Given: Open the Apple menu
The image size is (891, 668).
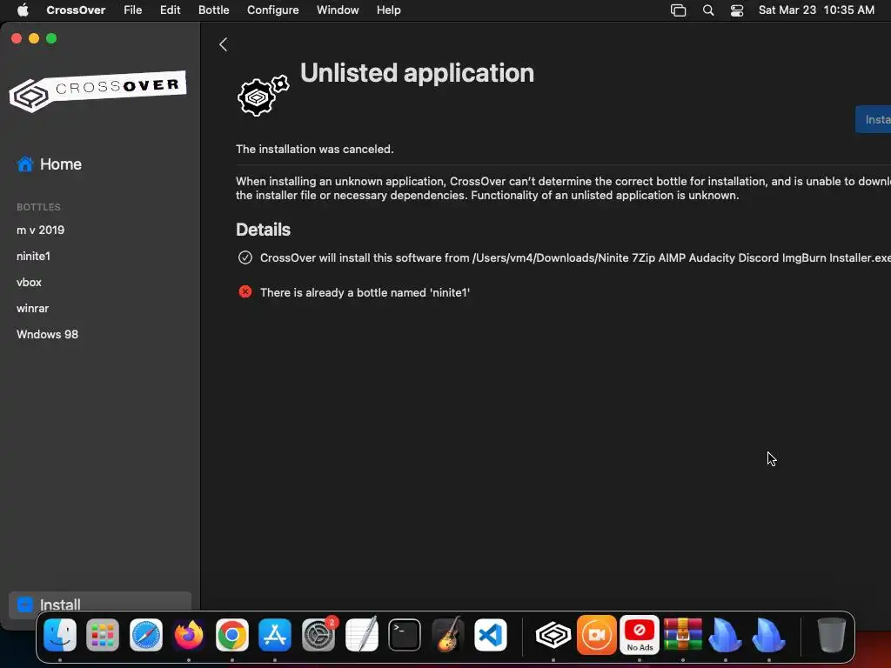Looking at the screenshot, I should (x=23, y=10).
